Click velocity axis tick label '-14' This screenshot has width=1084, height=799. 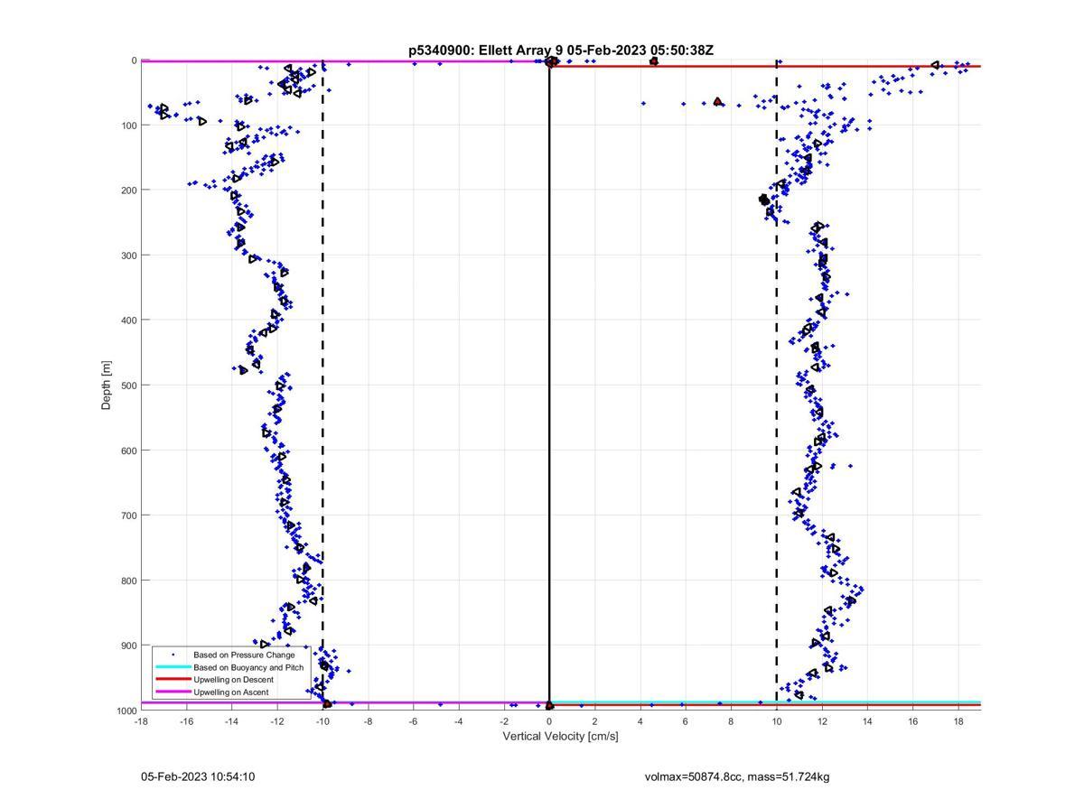tap(231, 721)
